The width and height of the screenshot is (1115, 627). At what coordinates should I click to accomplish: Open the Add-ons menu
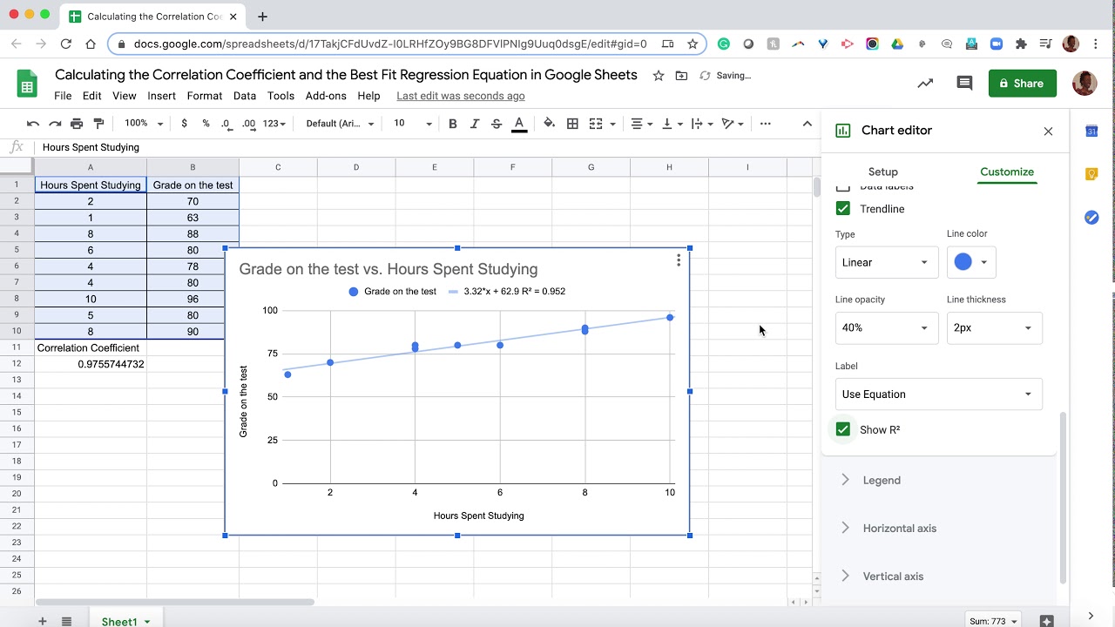[x=326, y=96]
